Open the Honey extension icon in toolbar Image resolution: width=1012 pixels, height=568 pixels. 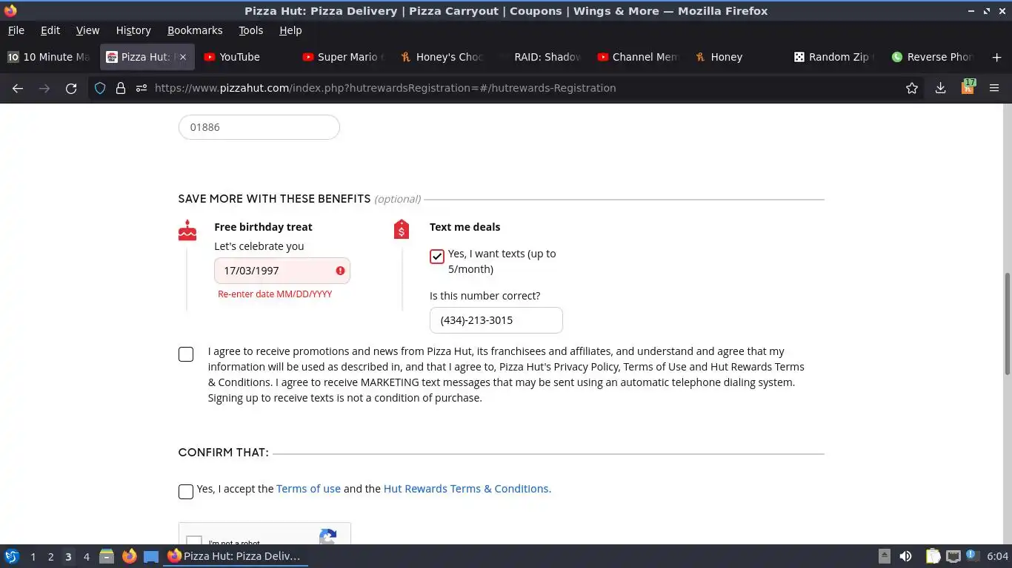click(968, 87)
